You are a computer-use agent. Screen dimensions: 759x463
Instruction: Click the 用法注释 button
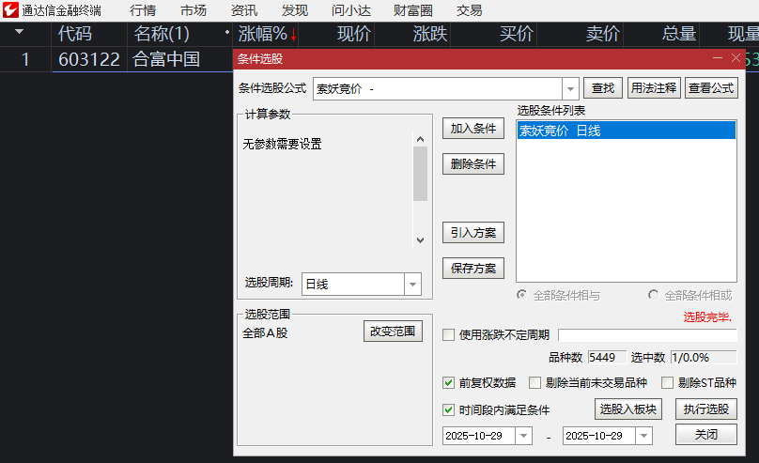pyautogui.click(x=654, y=88)
